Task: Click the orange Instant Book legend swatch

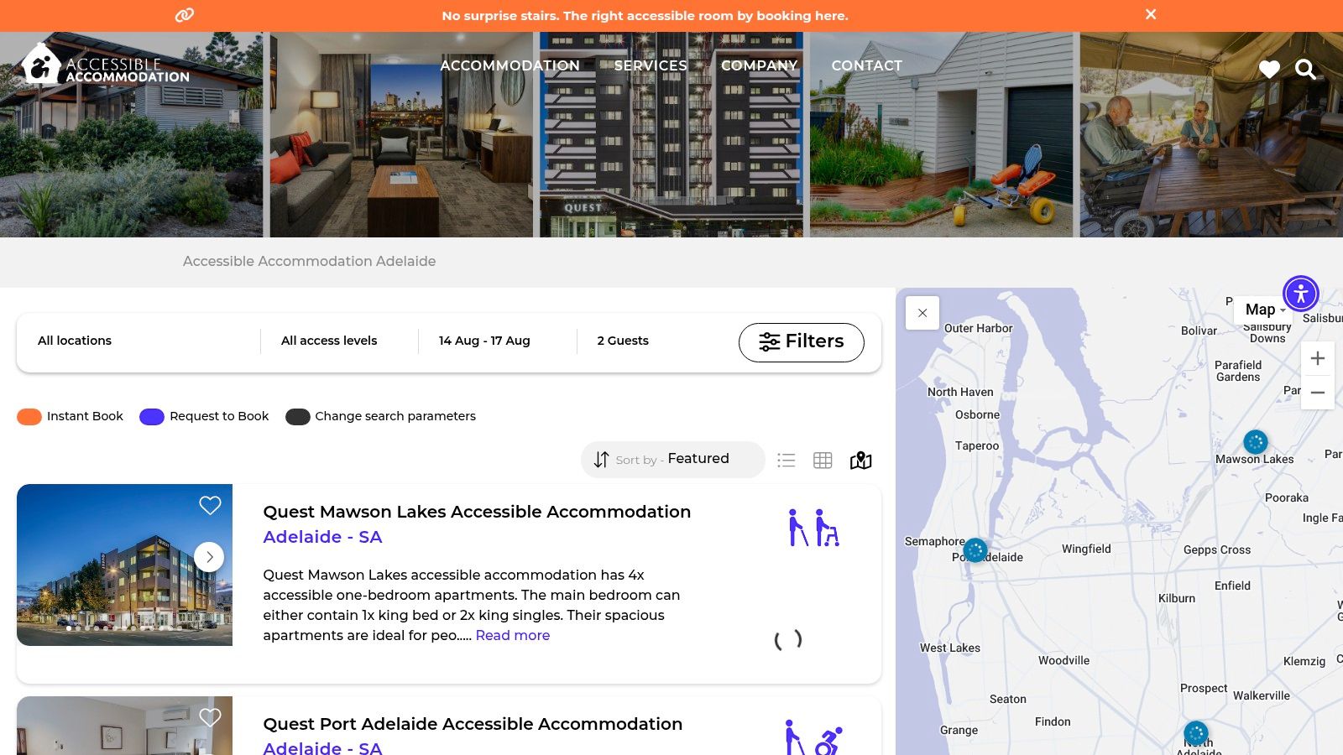Action: click(x=29, y=417)
